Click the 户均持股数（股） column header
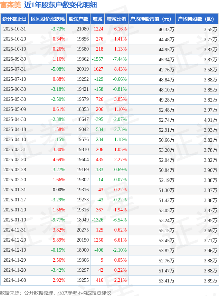 click(x=197, y=19)
